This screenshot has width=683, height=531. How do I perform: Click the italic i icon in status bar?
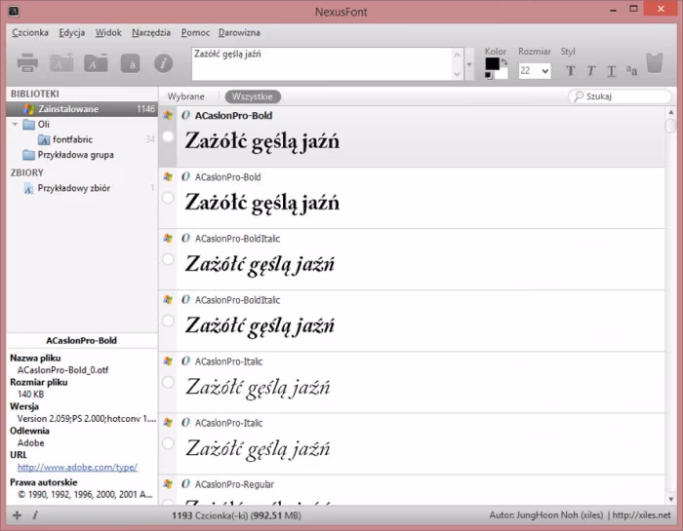(35, 515)
